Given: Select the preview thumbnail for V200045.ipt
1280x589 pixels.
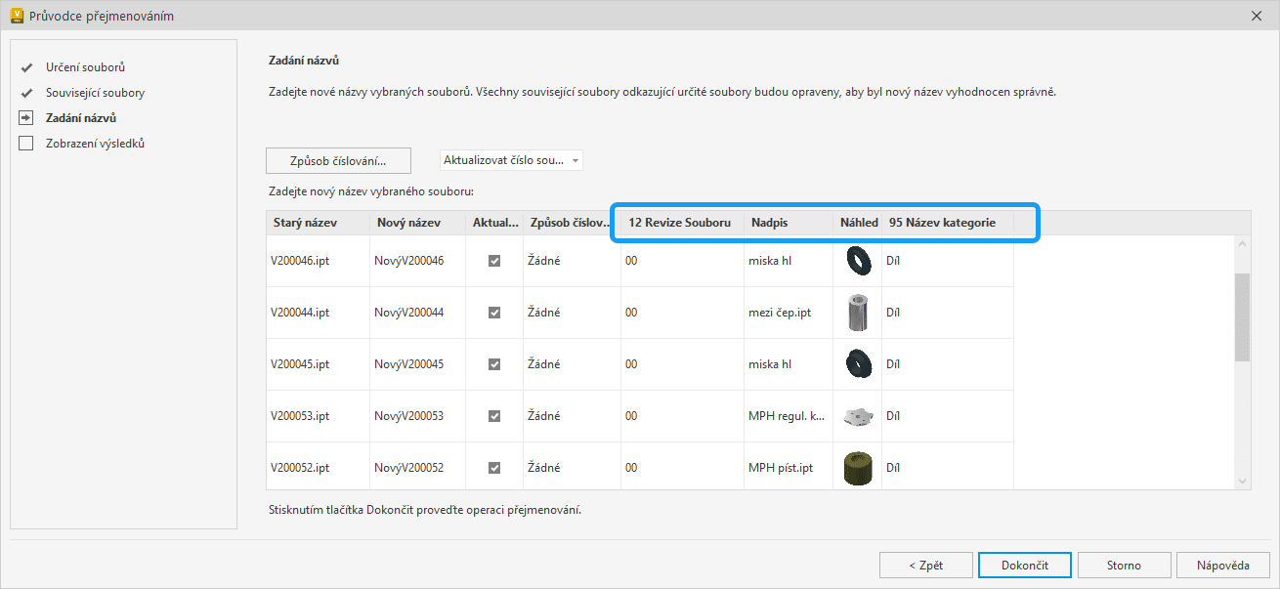Looking at the screenshot, I should click(858, 364).
